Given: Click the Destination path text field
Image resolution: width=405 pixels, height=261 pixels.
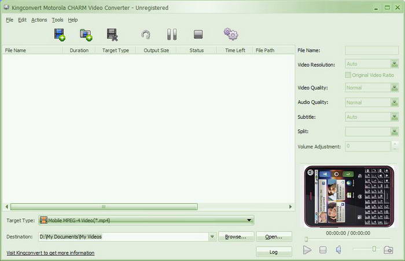Looking at the screenshot, I should click(x=123, y=237).
